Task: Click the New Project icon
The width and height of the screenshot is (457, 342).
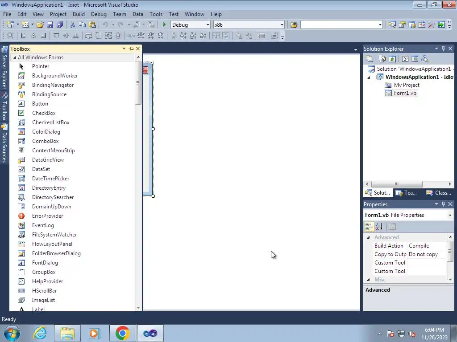Action: pyautogui.click(x=11, y=25)
